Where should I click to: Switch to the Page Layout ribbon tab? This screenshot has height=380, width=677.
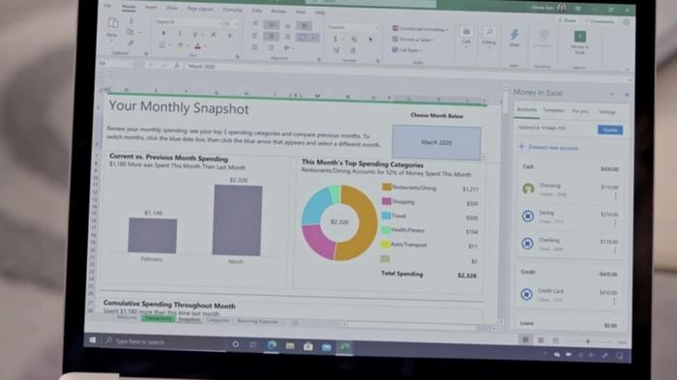(x=200, y=9)
